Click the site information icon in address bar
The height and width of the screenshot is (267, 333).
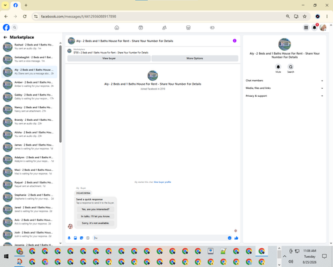pyautogui.click(x=36, y=17)
